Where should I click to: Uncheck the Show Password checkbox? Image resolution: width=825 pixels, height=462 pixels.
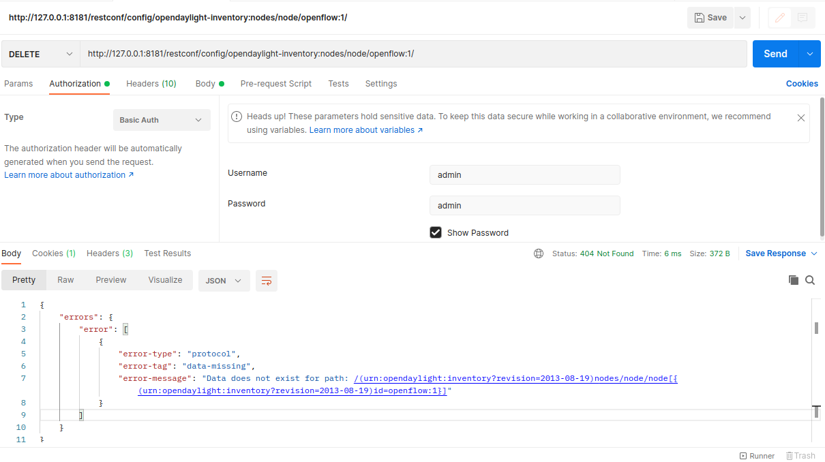(436, 232)
